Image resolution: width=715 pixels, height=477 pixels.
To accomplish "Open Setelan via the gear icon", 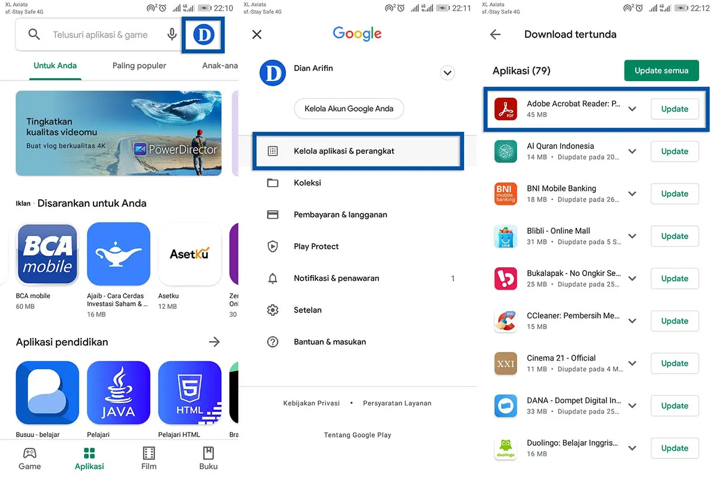I will (272, 309).
